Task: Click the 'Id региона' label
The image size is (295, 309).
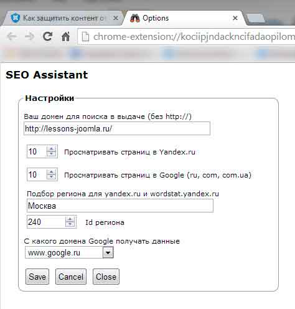Action: click(105, 222)
